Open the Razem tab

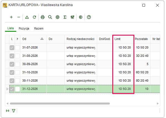click(39, 28)
